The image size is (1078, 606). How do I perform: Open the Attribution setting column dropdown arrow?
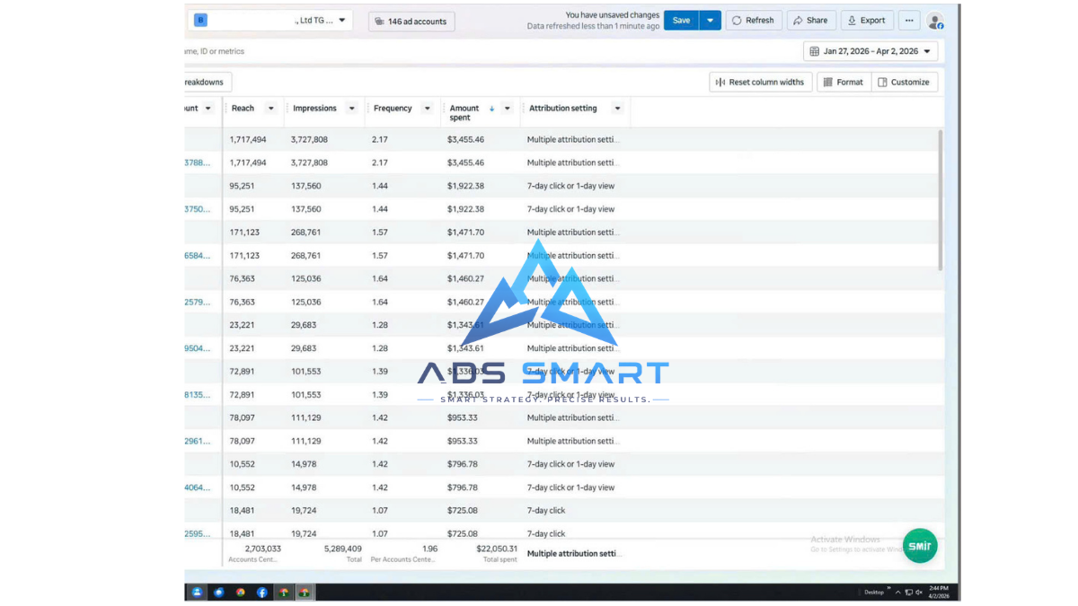(617, 109)
